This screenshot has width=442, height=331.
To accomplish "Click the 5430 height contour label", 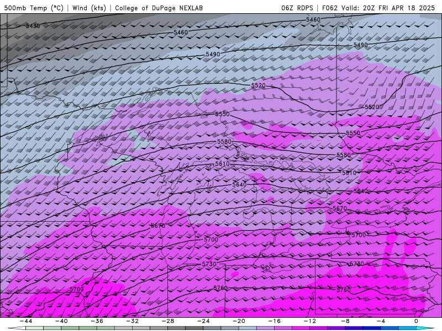I will click(33, 26).
